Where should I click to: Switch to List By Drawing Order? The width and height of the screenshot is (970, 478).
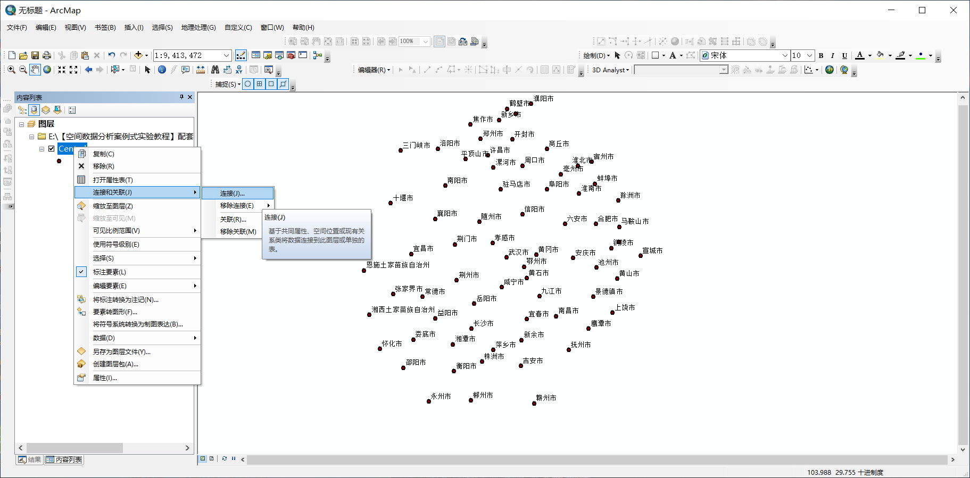click(22, 110)
